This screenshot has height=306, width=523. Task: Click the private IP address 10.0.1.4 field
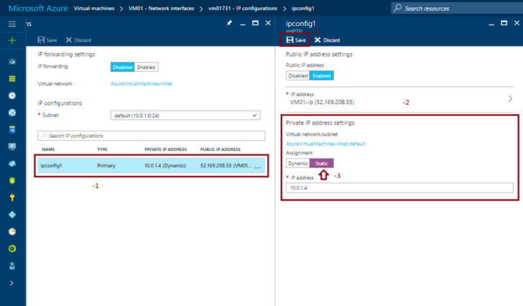399,187
